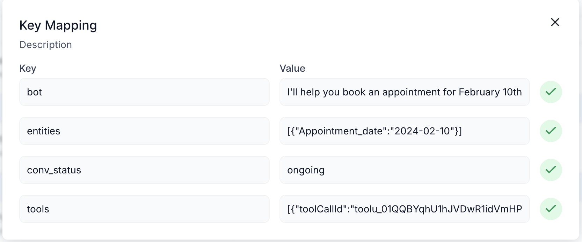Click the appointment message value field
Viewport: 582px width, 242px height.
coord(404,92)
